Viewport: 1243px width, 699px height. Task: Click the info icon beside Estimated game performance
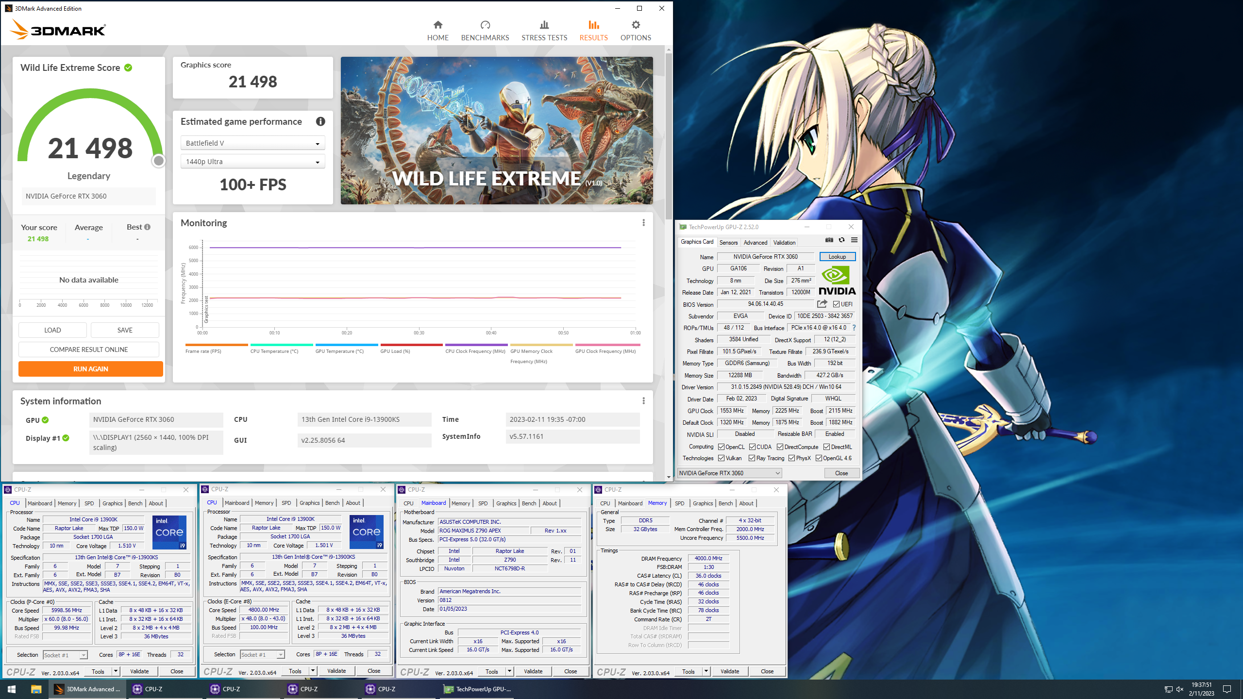(320, 121)
